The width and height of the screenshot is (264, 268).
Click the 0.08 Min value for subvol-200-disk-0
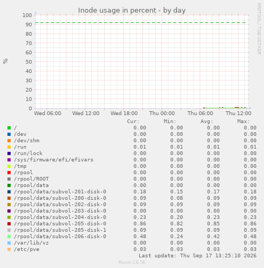(176, 198)
